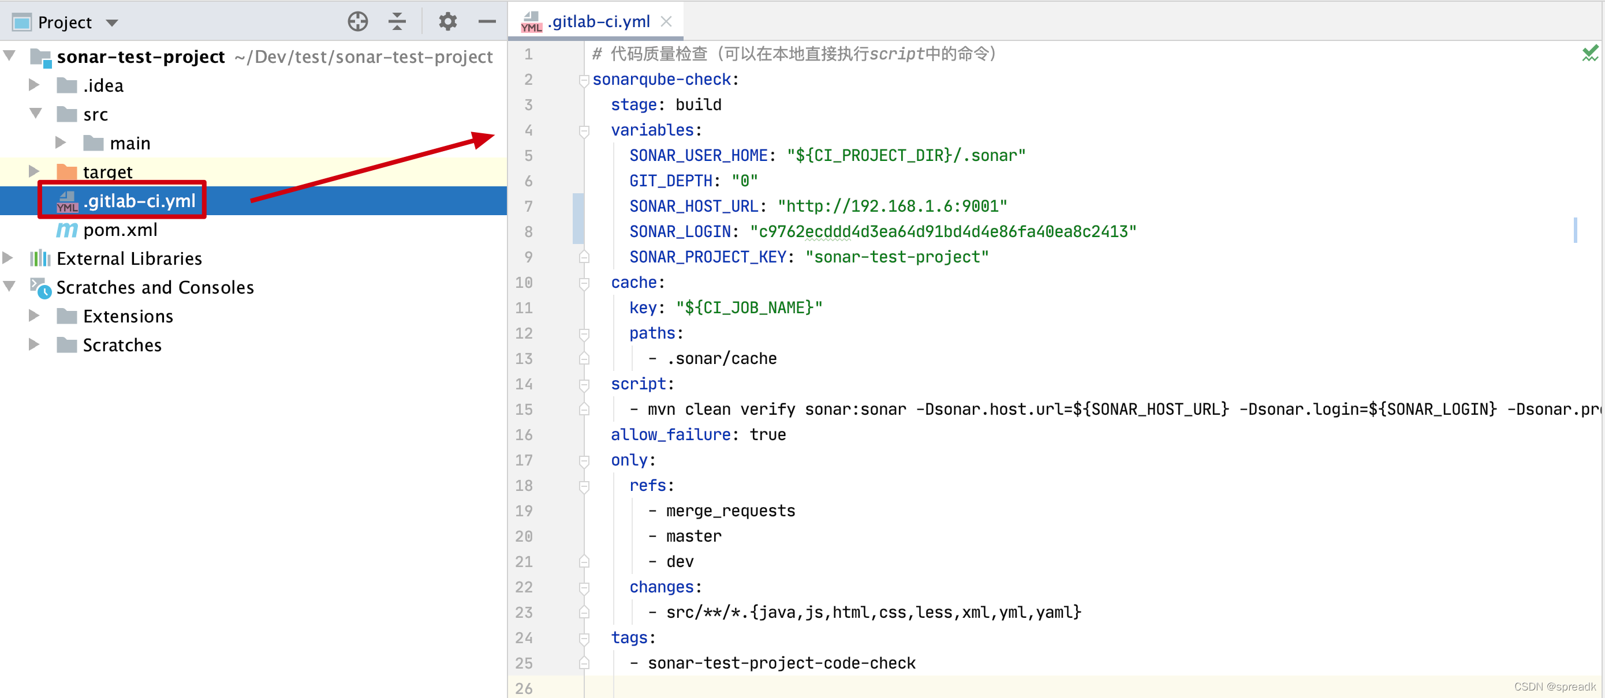Click the blue marker on error stripe
Viewport: 1605px width, 698px height.
1575,231
